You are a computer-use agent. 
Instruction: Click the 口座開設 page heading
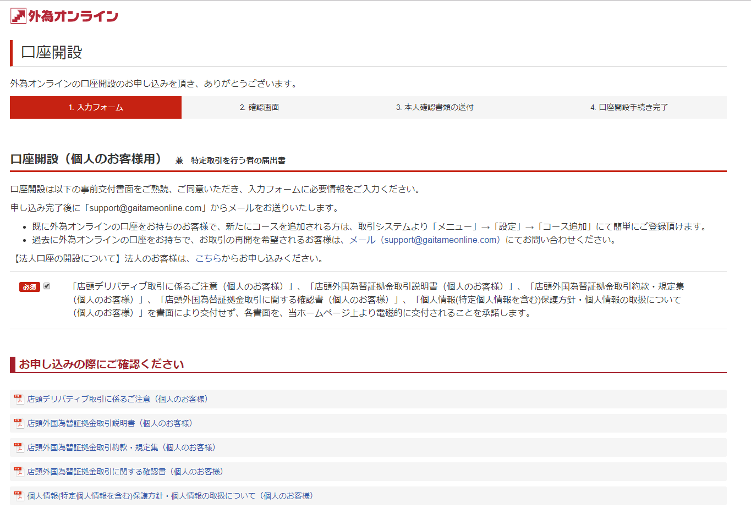coord(52,52)
